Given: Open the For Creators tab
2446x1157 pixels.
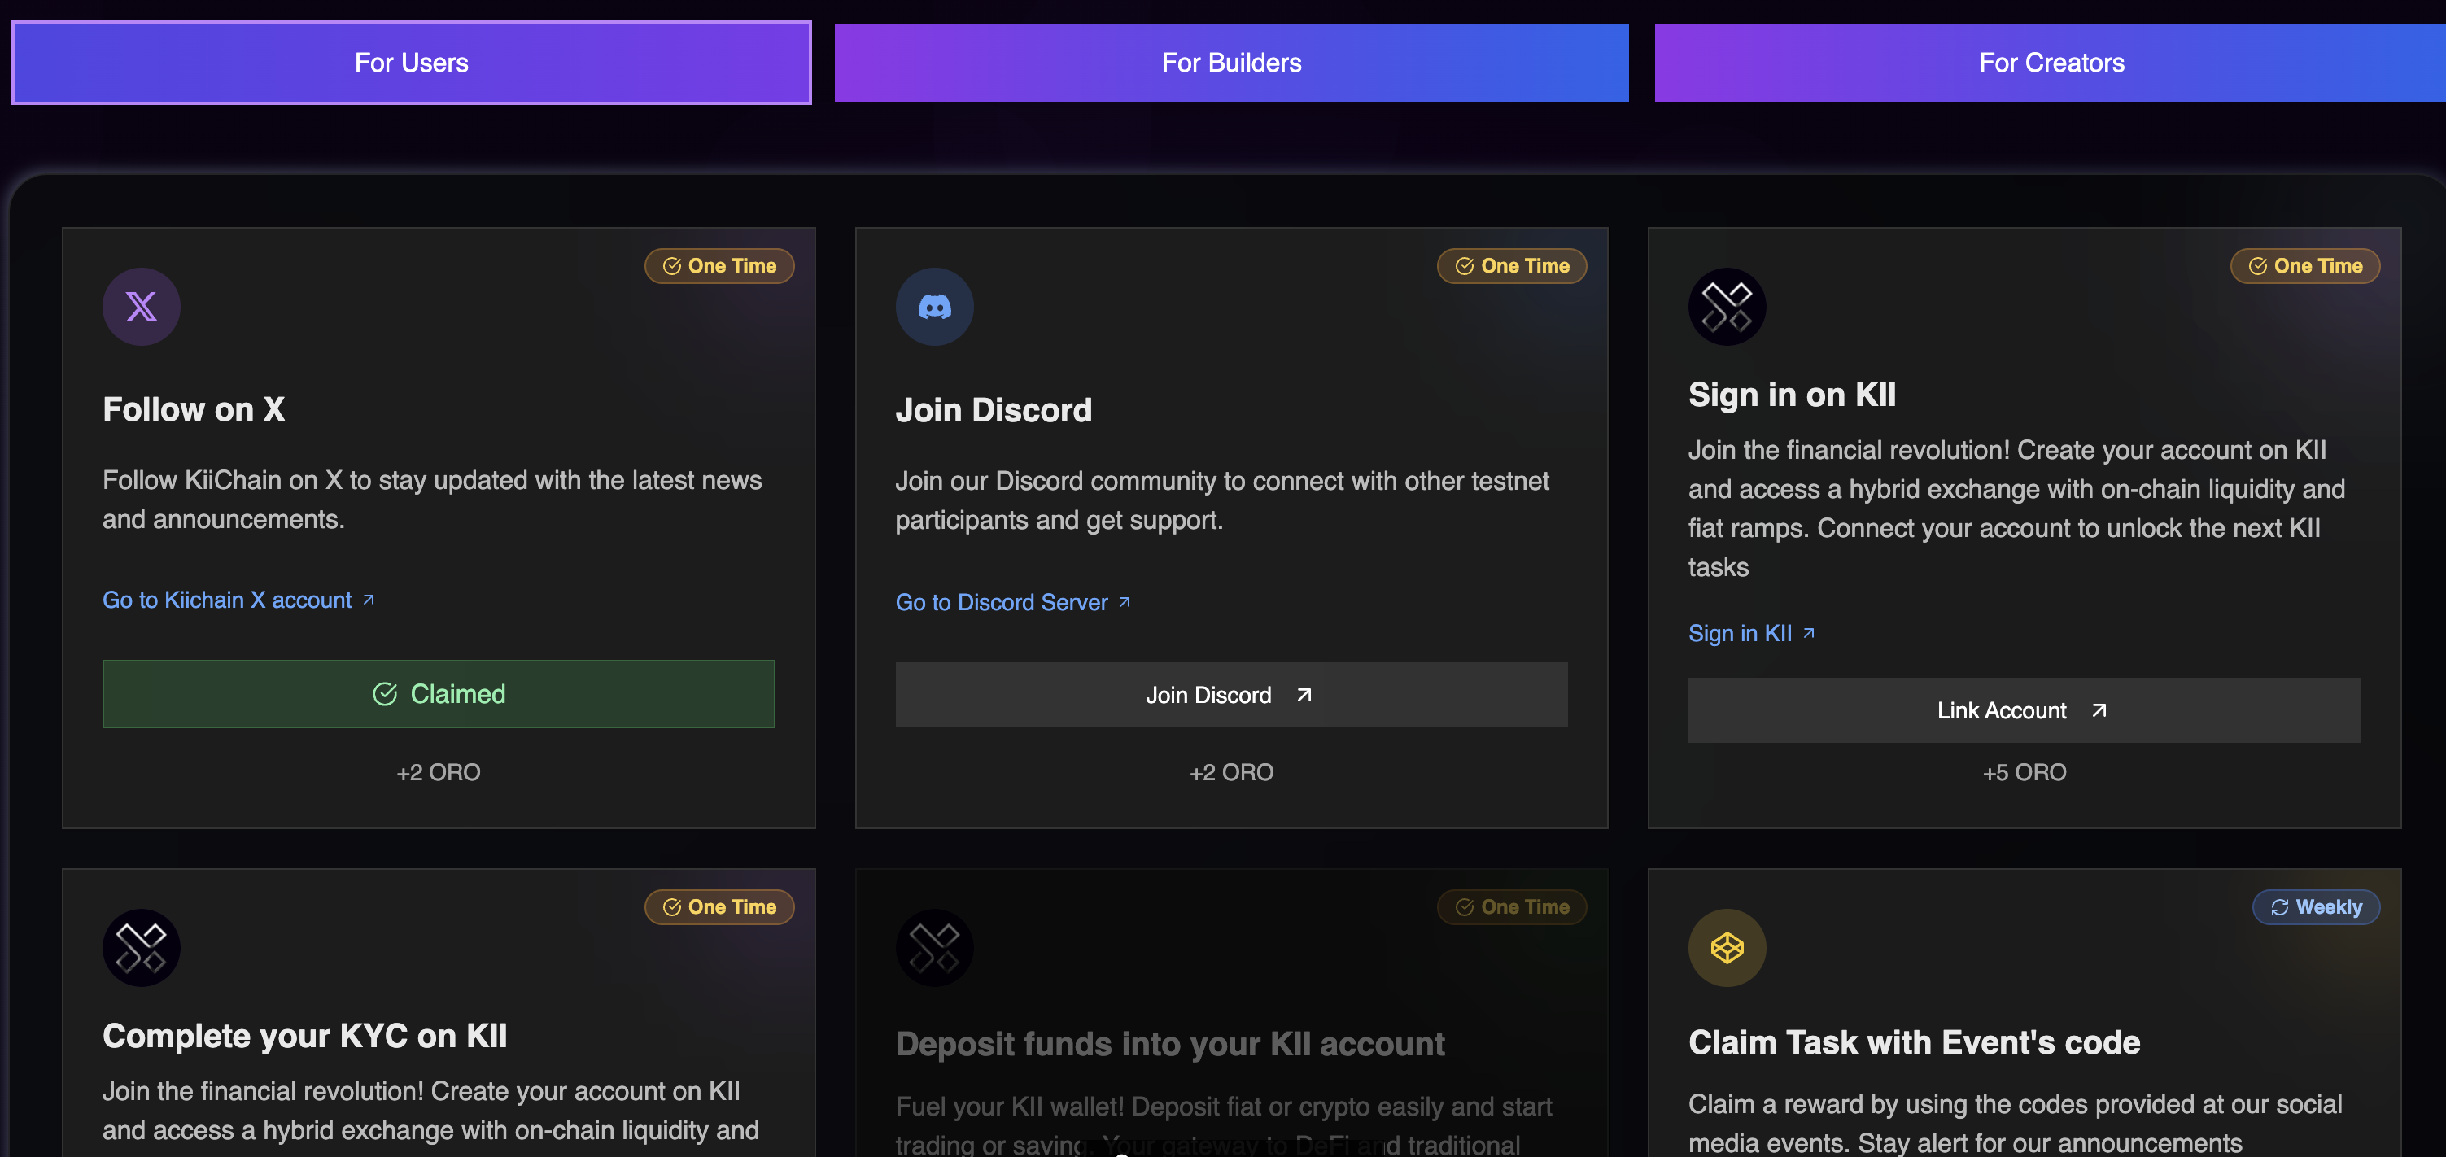Looking at the screenshot, I should point(2051,63).
